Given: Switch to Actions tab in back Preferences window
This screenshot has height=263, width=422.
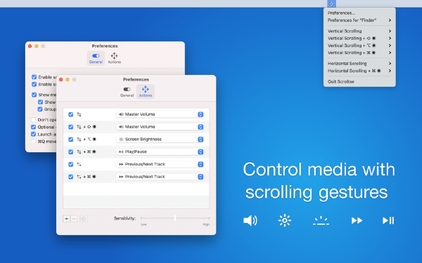Looking at the screenshot, I should point(115,58).
